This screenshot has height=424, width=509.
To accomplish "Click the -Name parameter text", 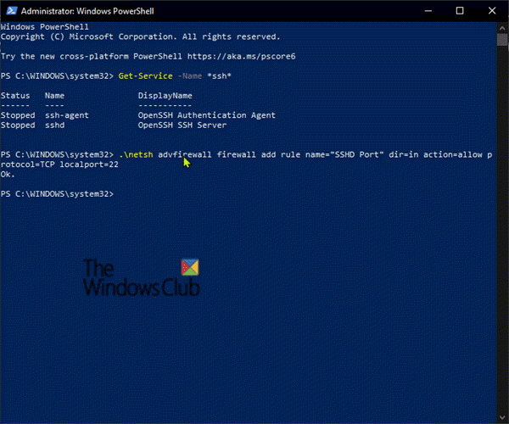I will click(x=189, y=76).
